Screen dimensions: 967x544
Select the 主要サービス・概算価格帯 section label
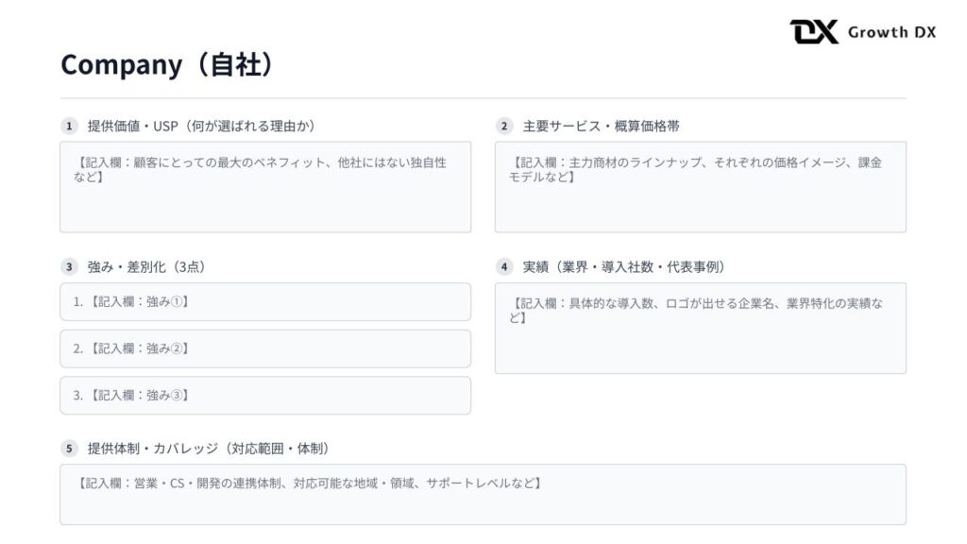coord(601,126)
